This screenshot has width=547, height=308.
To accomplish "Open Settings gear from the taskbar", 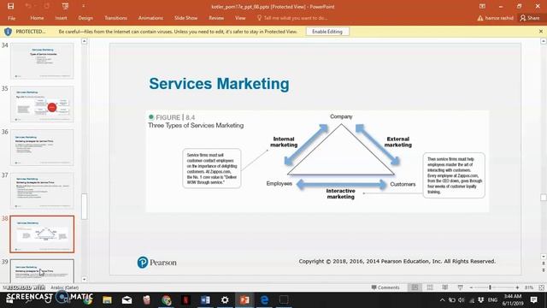I will point(225,299).
